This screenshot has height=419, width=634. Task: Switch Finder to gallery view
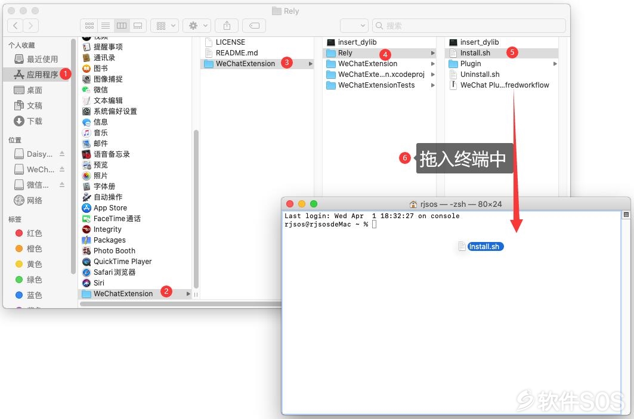coord(138,26)
